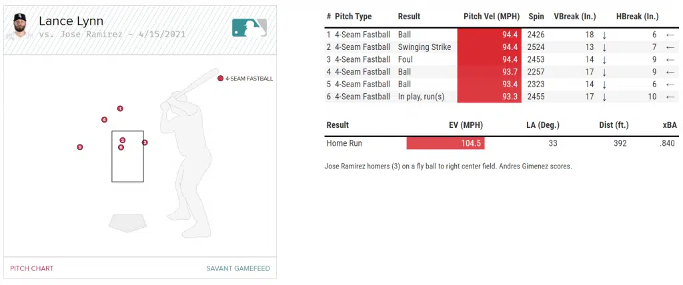Click pitch marker 3 on the zone edge
The height and width of the screenshot is (285, 683).
tap(145, 142)
